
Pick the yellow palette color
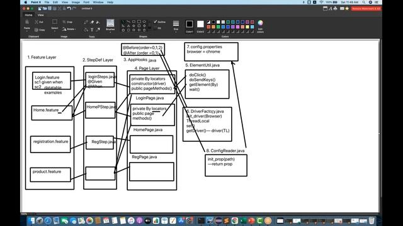[x=247, y=26]
